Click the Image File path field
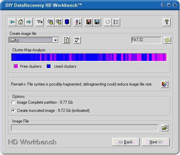Image resolution: width=180 pixels, height=155 pixels. [85, 128]
